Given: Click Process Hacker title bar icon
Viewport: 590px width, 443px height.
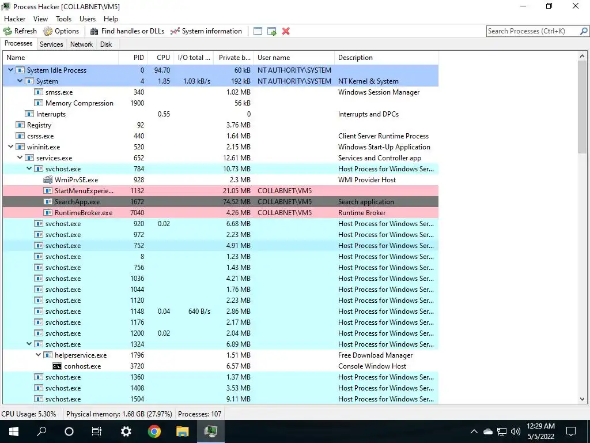Looking at the screenshot, I should 6,6.
